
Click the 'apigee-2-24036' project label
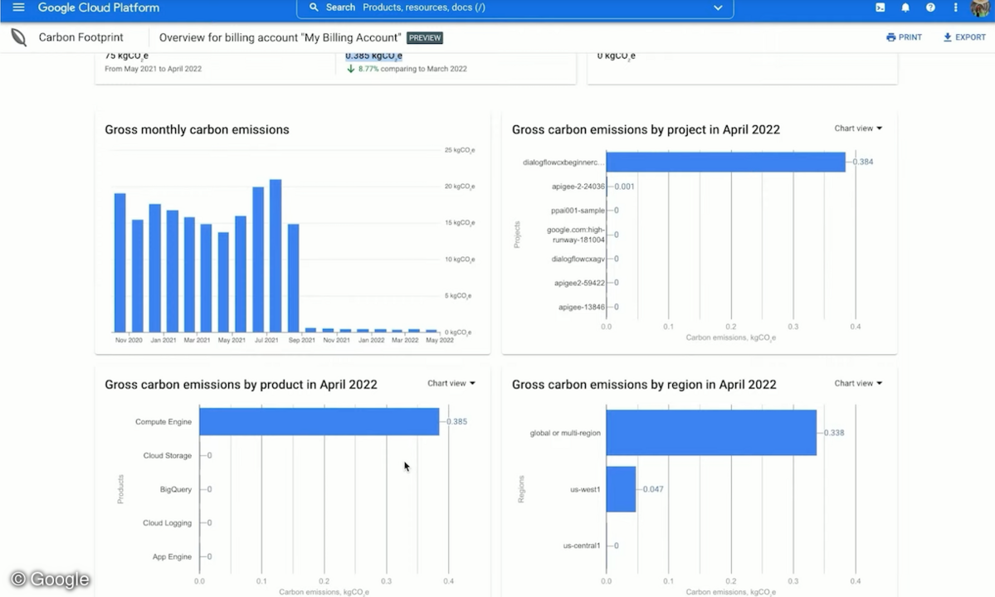coord(578,187)
